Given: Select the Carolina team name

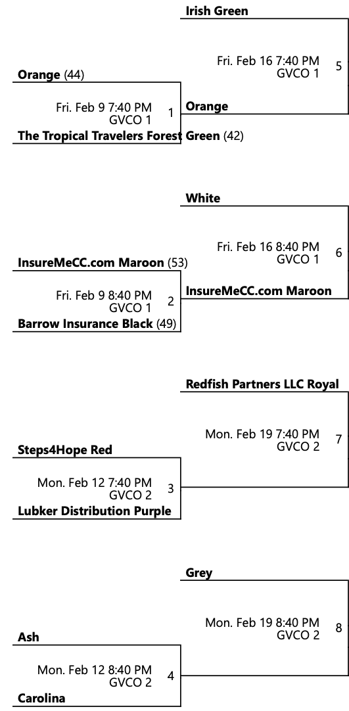Looking at the screenshot, I should 41,699.
